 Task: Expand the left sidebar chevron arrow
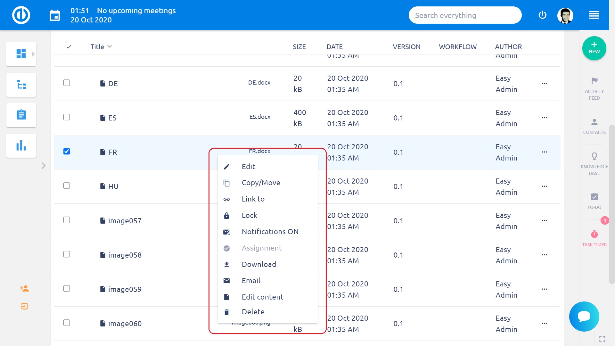[x=44, y=166]
